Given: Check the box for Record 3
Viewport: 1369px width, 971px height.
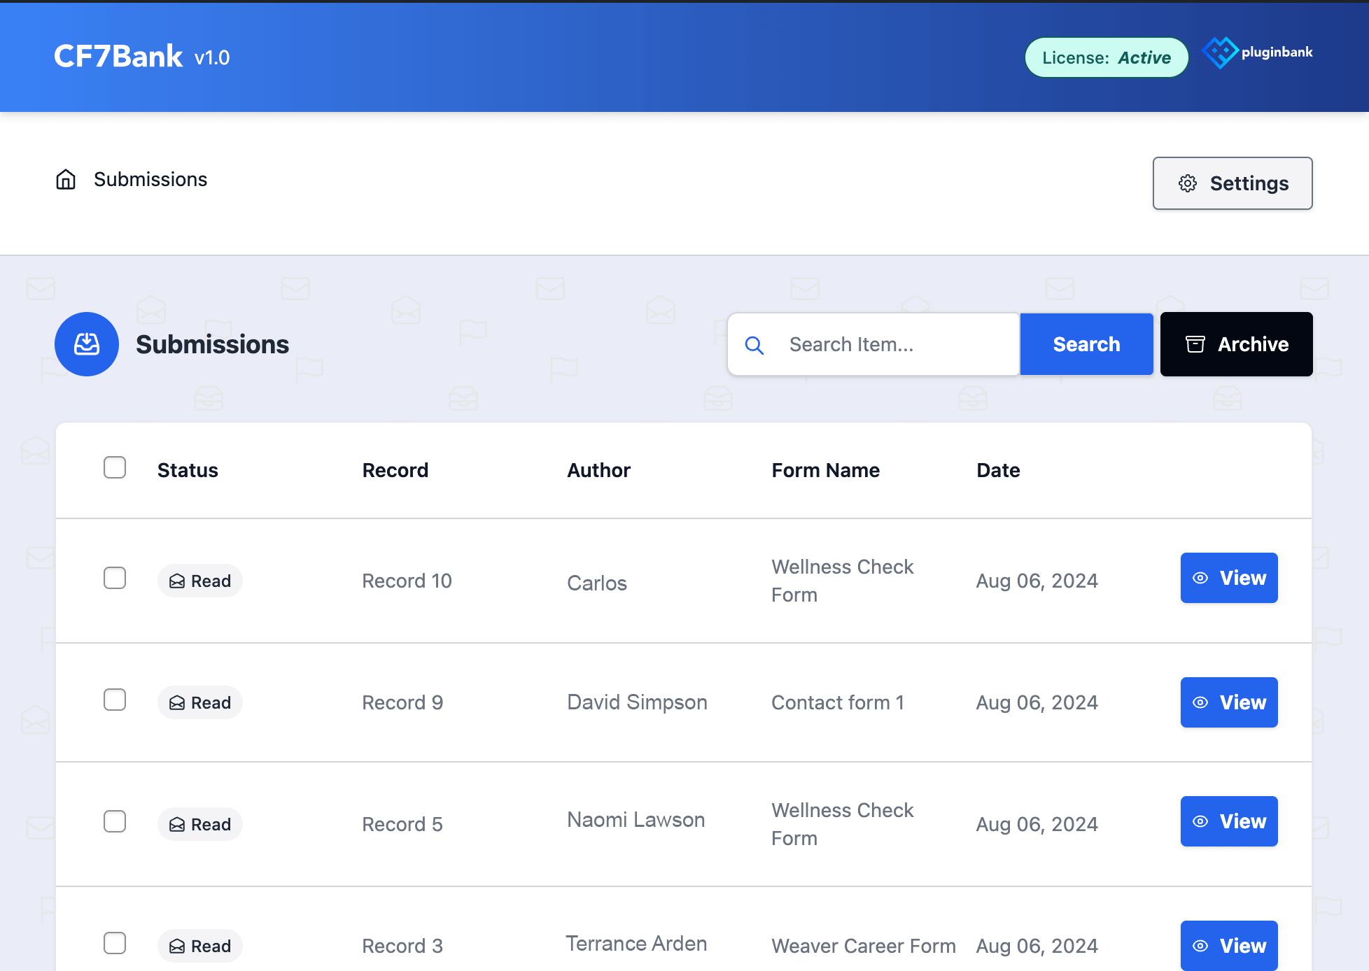Looking at the screenshot, I should click(115, 943).
